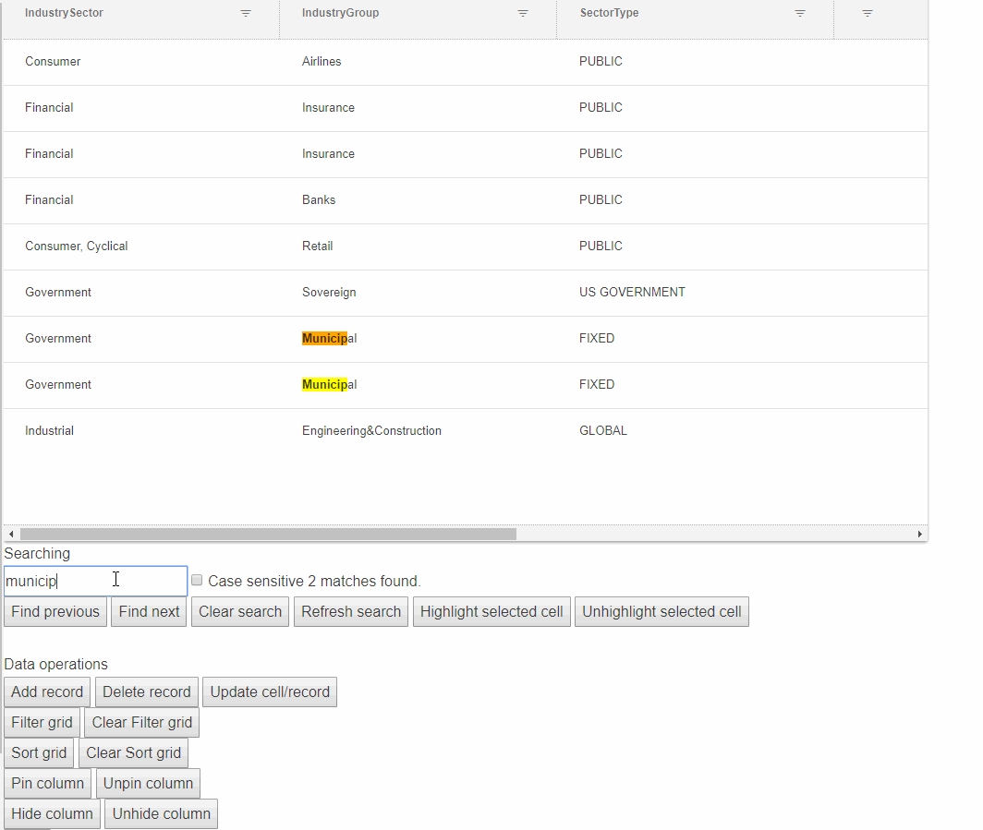
Task: Click the Clear Filter grid button
Action: click(x=142, y=722)
